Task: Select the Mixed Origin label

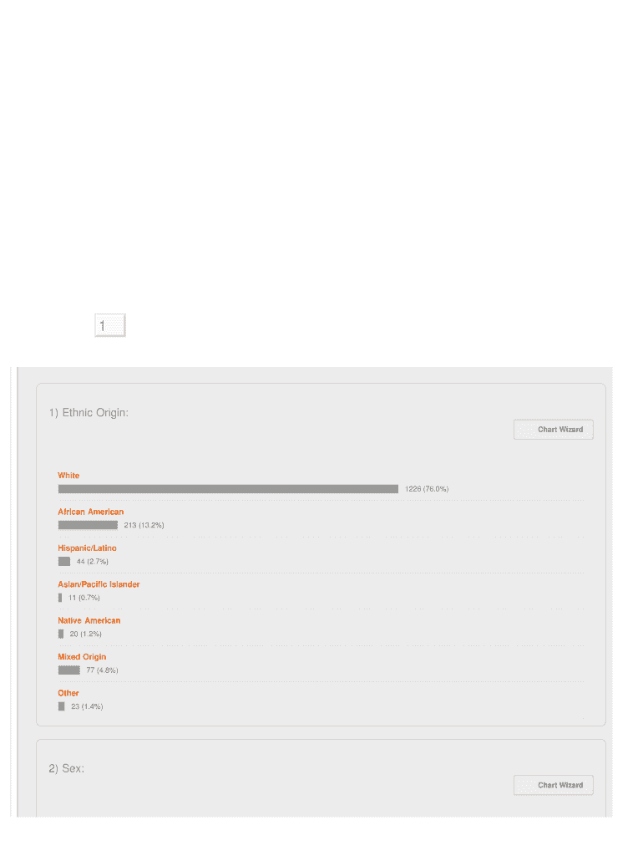Action: pyautogui.click(x=82, y=657)
